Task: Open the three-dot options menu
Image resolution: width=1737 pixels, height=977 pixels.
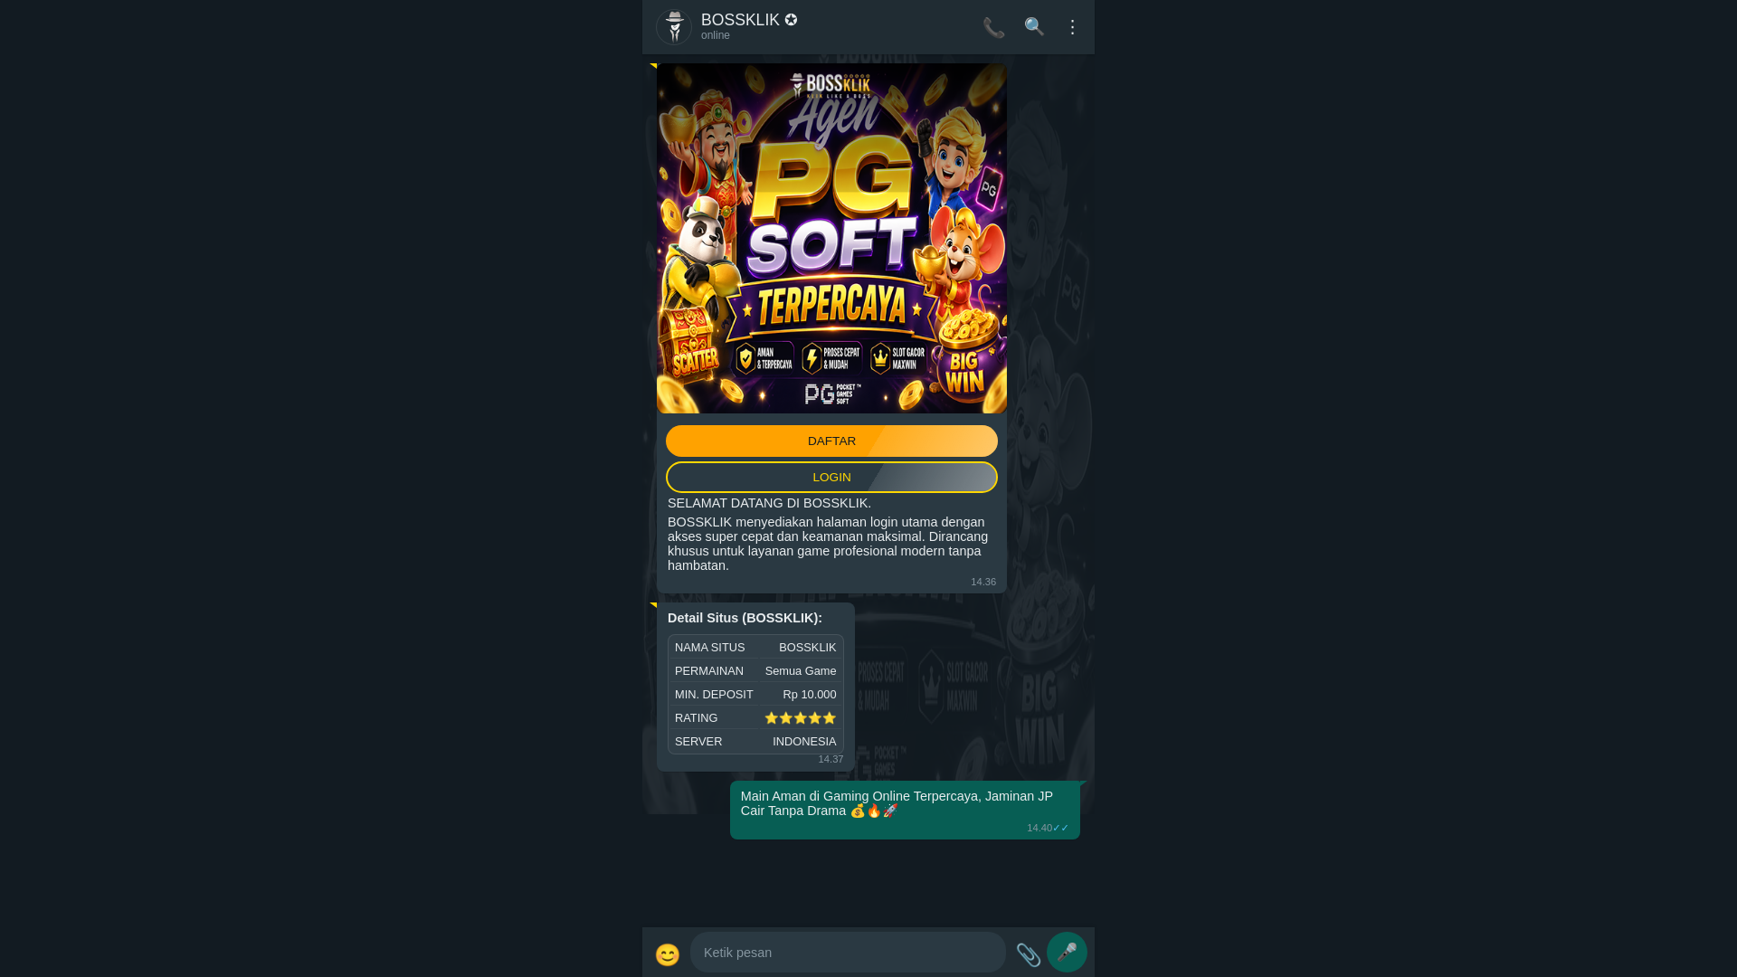Action: coord(1072,26)
